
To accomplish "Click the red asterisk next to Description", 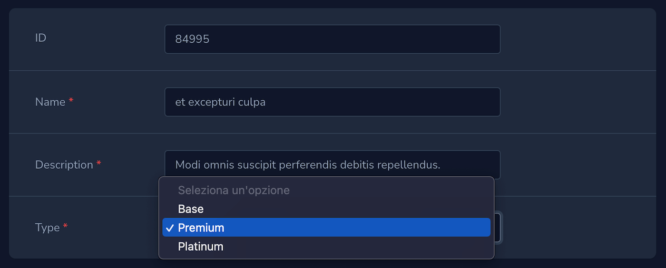I will (99, 163).
